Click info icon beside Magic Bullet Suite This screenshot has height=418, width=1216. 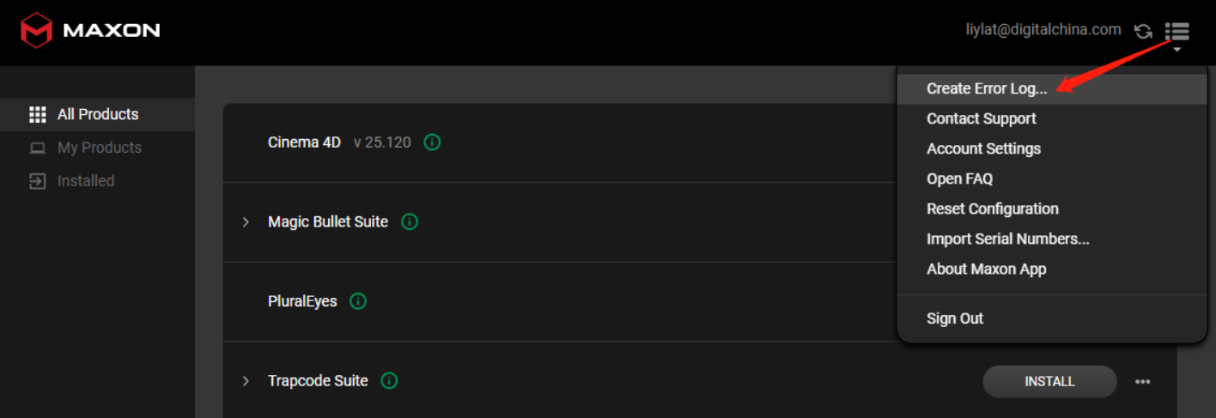click(x=410, y=222)
